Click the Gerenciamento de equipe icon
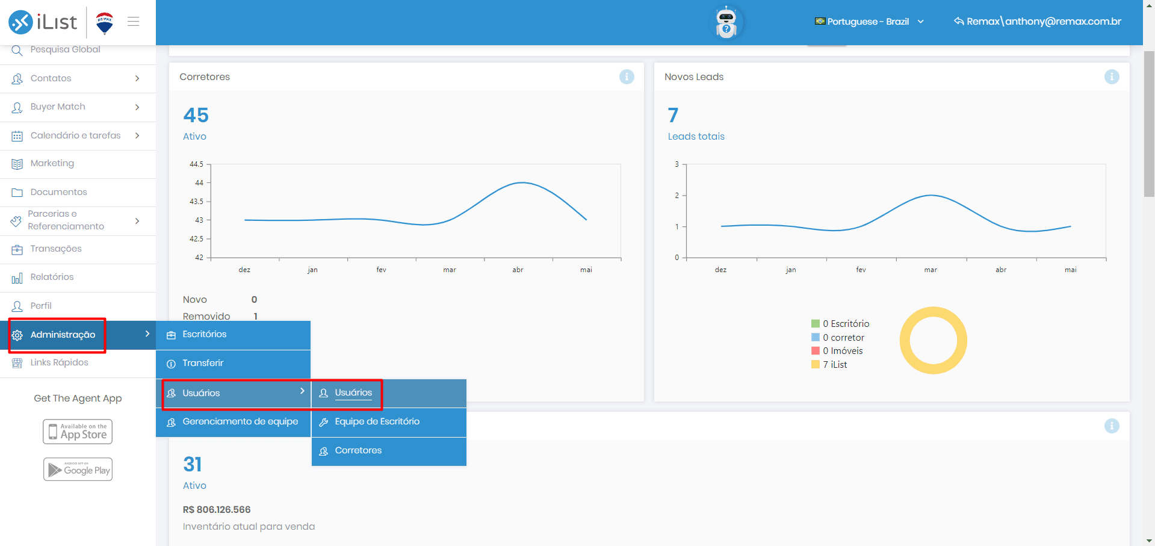Viewport: 1155px width, 546px height. [171, 422]
